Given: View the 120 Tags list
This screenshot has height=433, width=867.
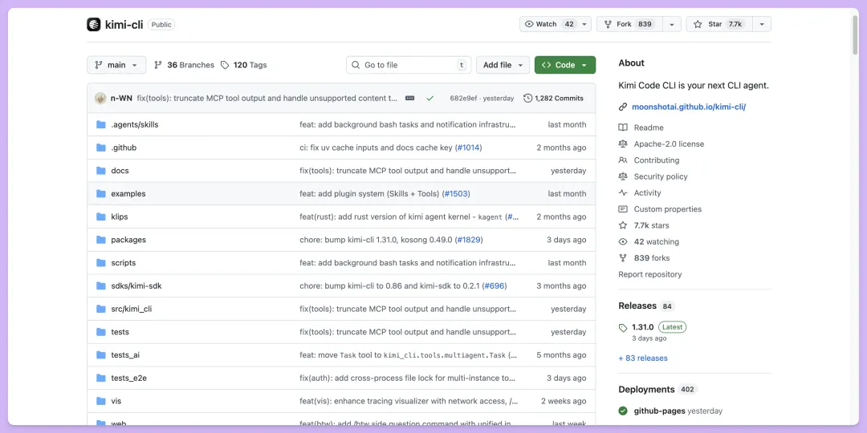Looking at the screenshot, I should [243, 65].
